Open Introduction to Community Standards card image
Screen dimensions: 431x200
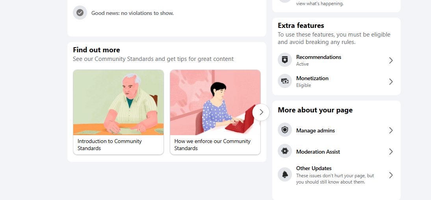point(118,103)
